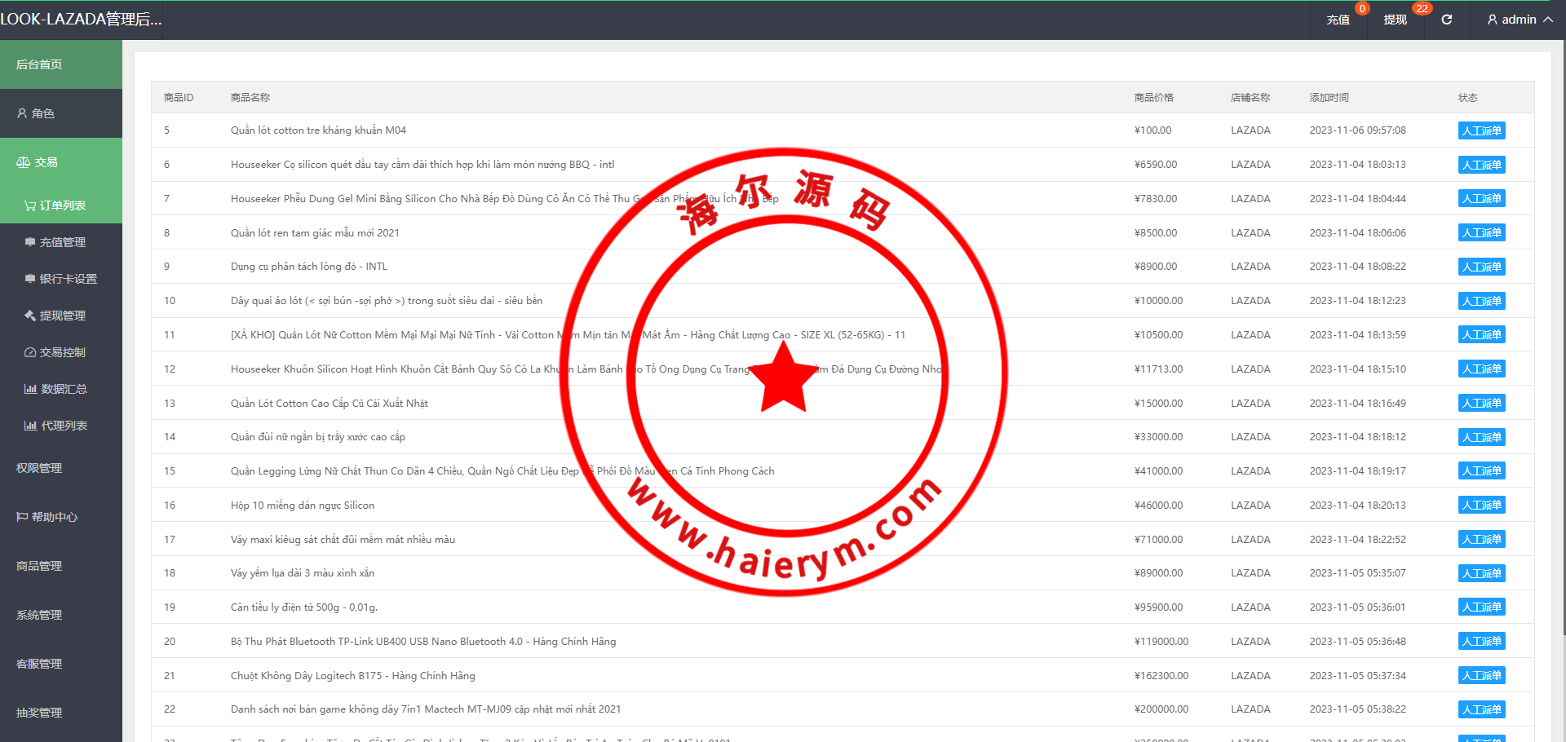Select 订单列表 cart icon item
This screenshot has height=742, width=1566.
point(55,205)
